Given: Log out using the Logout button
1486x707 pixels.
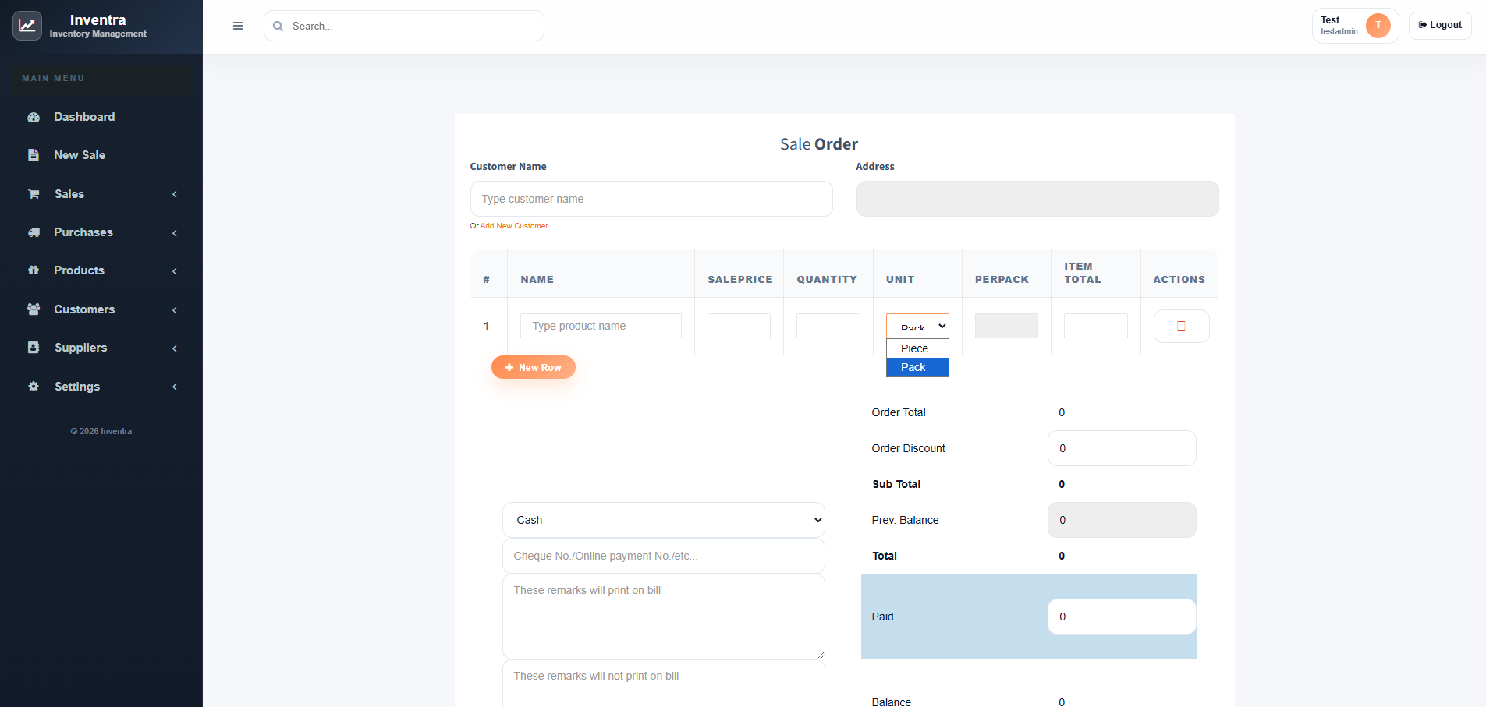Looking at the screenshot, I should [1440, 26].
